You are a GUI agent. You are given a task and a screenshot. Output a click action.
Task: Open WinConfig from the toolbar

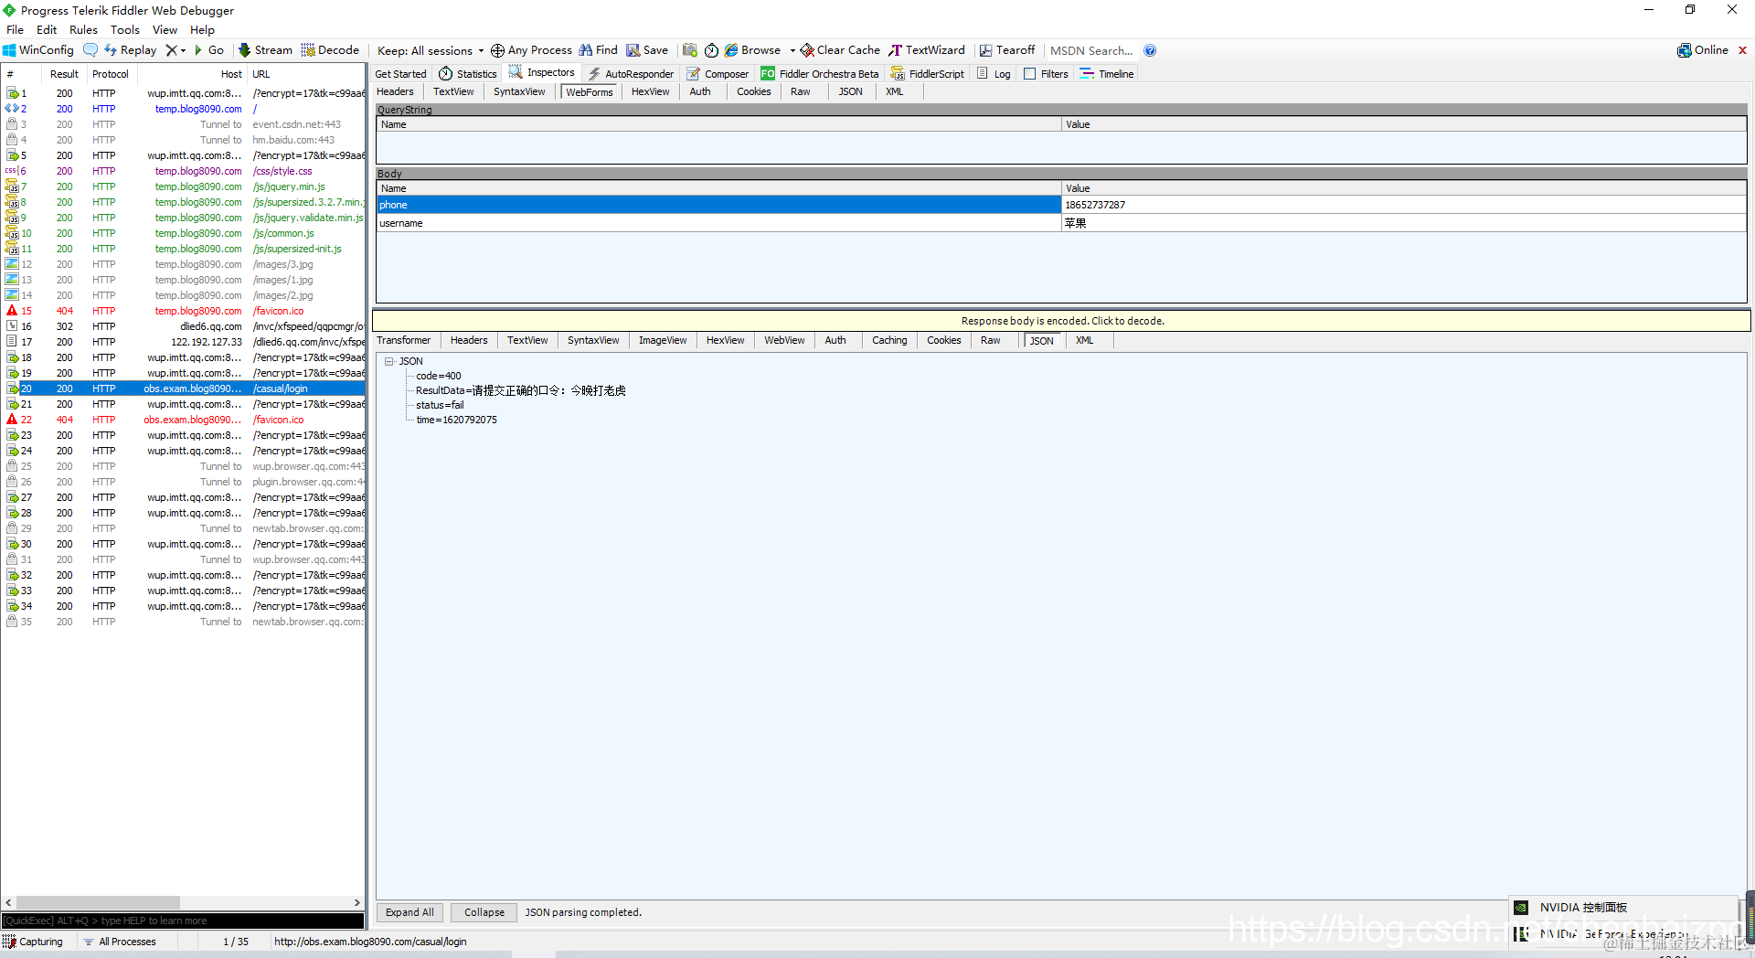point(38,50)
